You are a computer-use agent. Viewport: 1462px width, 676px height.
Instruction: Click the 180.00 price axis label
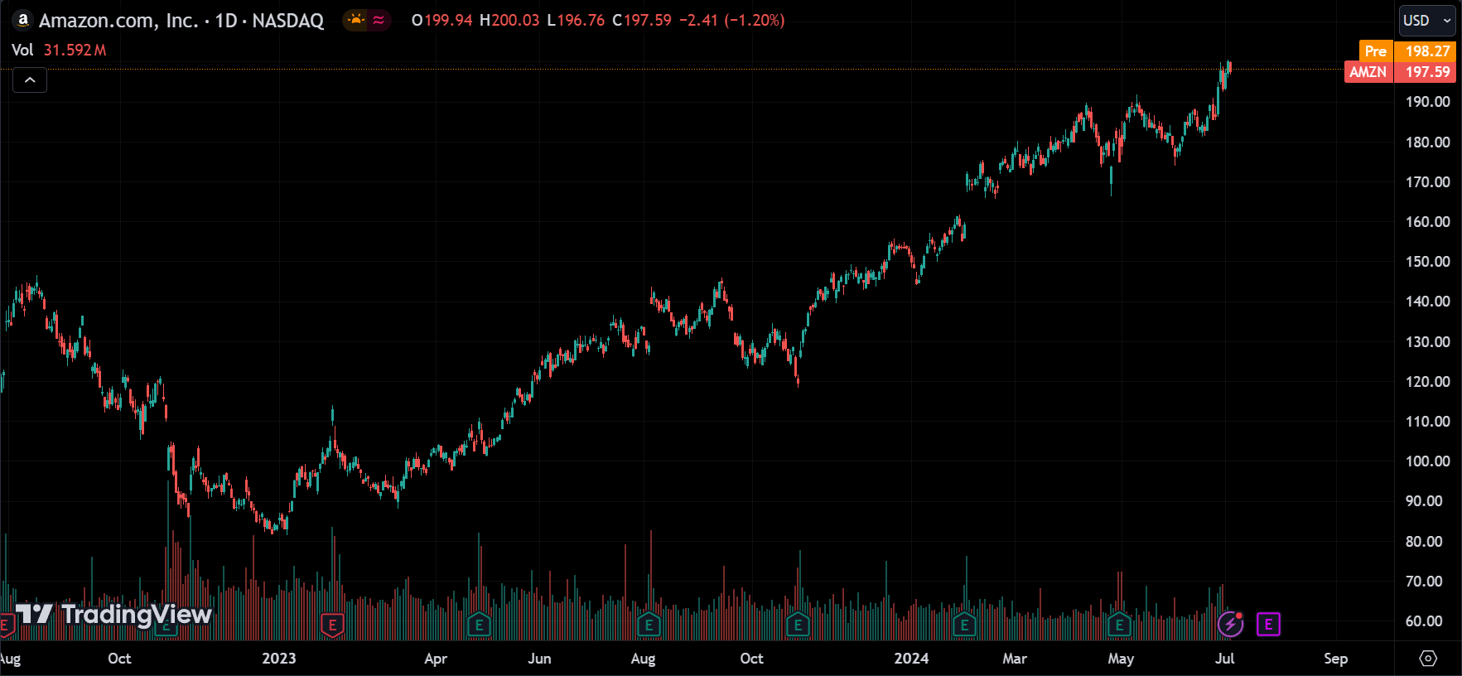click(1427, 142)
